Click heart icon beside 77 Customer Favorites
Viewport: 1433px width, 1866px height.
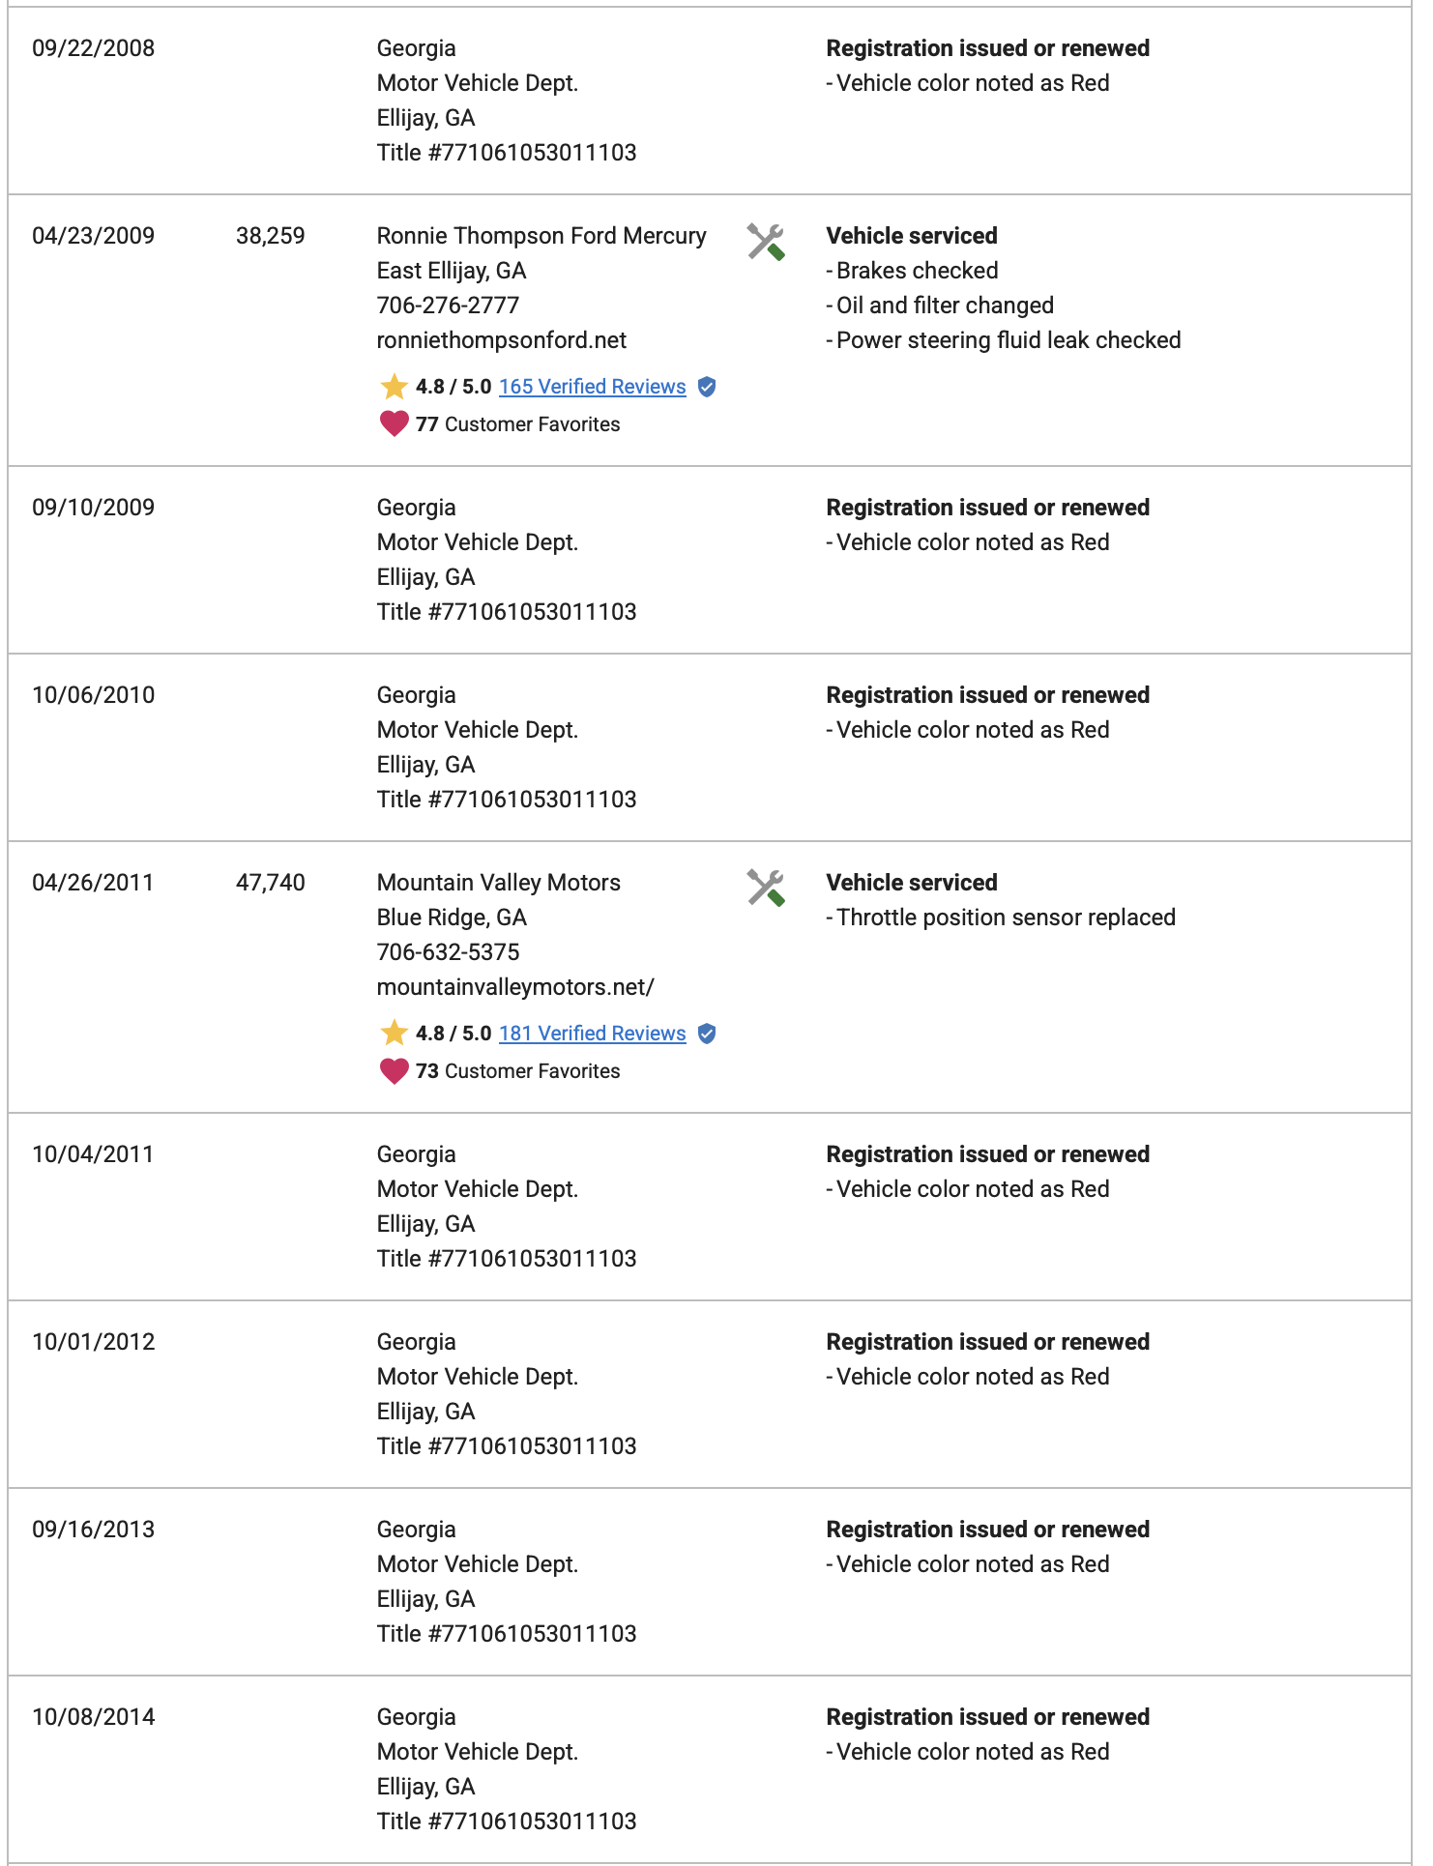tap(394, 423)
